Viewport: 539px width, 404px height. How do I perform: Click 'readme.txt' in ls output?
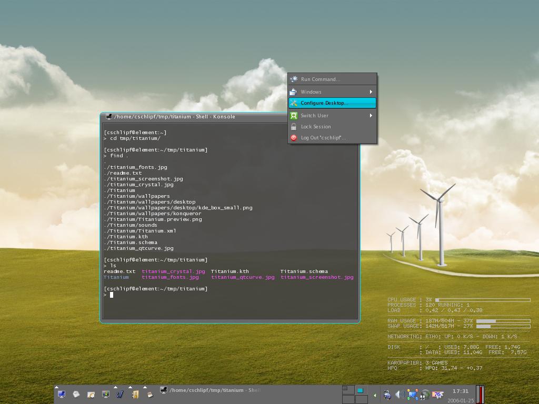click(x=119, y=271)
